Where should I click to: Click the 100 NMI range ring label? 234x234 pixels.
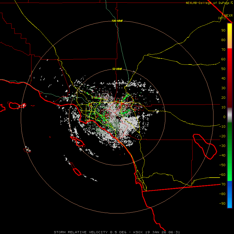pyautogui.click(x=117, y=21)
